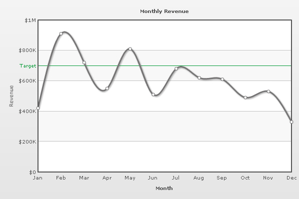Click the 'Apr' month label
The image size is (299, 199).
[107, 178]
